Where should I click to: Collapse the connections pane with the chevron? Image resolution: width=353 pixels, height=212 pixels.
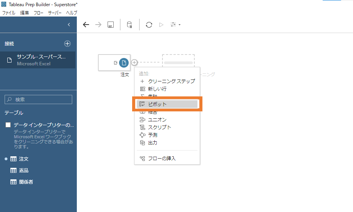pos(69,25)
